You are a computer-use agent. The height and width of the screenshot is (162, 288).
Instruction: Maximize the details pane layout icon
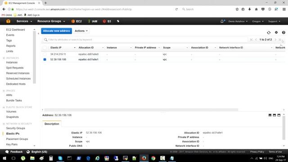[x=279, y=115]
